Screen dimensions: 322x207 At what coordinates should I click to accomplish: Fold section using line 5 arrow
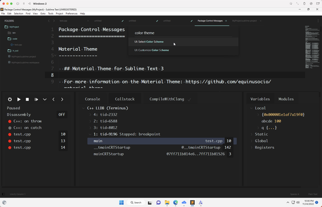(x=55, y=55)
